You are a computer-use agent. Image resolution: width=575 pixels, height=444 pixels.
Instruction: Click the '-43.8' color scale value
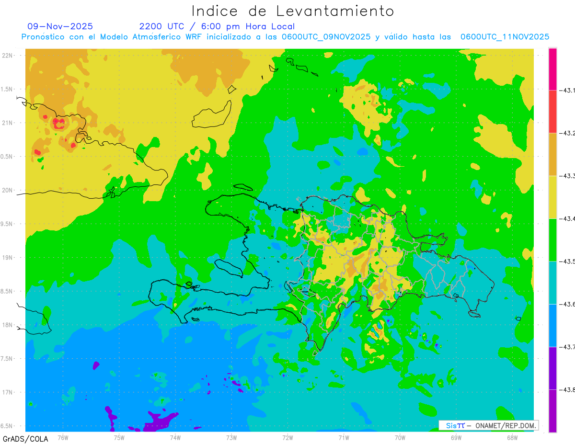567,389
